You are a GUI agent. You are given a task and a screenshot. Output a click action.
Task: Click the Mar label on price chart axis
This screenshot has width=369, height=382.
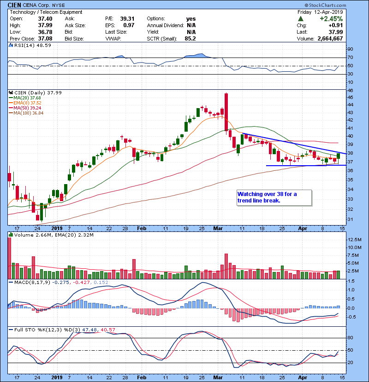(x=218, y=229)
